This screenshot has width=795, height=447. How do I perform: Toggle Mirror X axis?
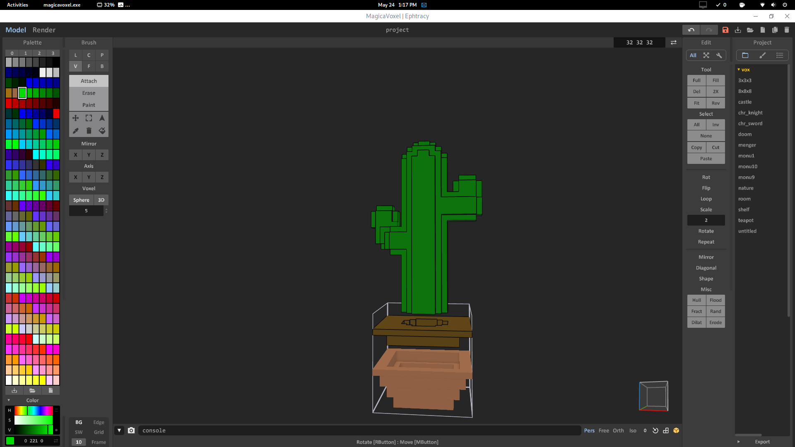point(75,155)
